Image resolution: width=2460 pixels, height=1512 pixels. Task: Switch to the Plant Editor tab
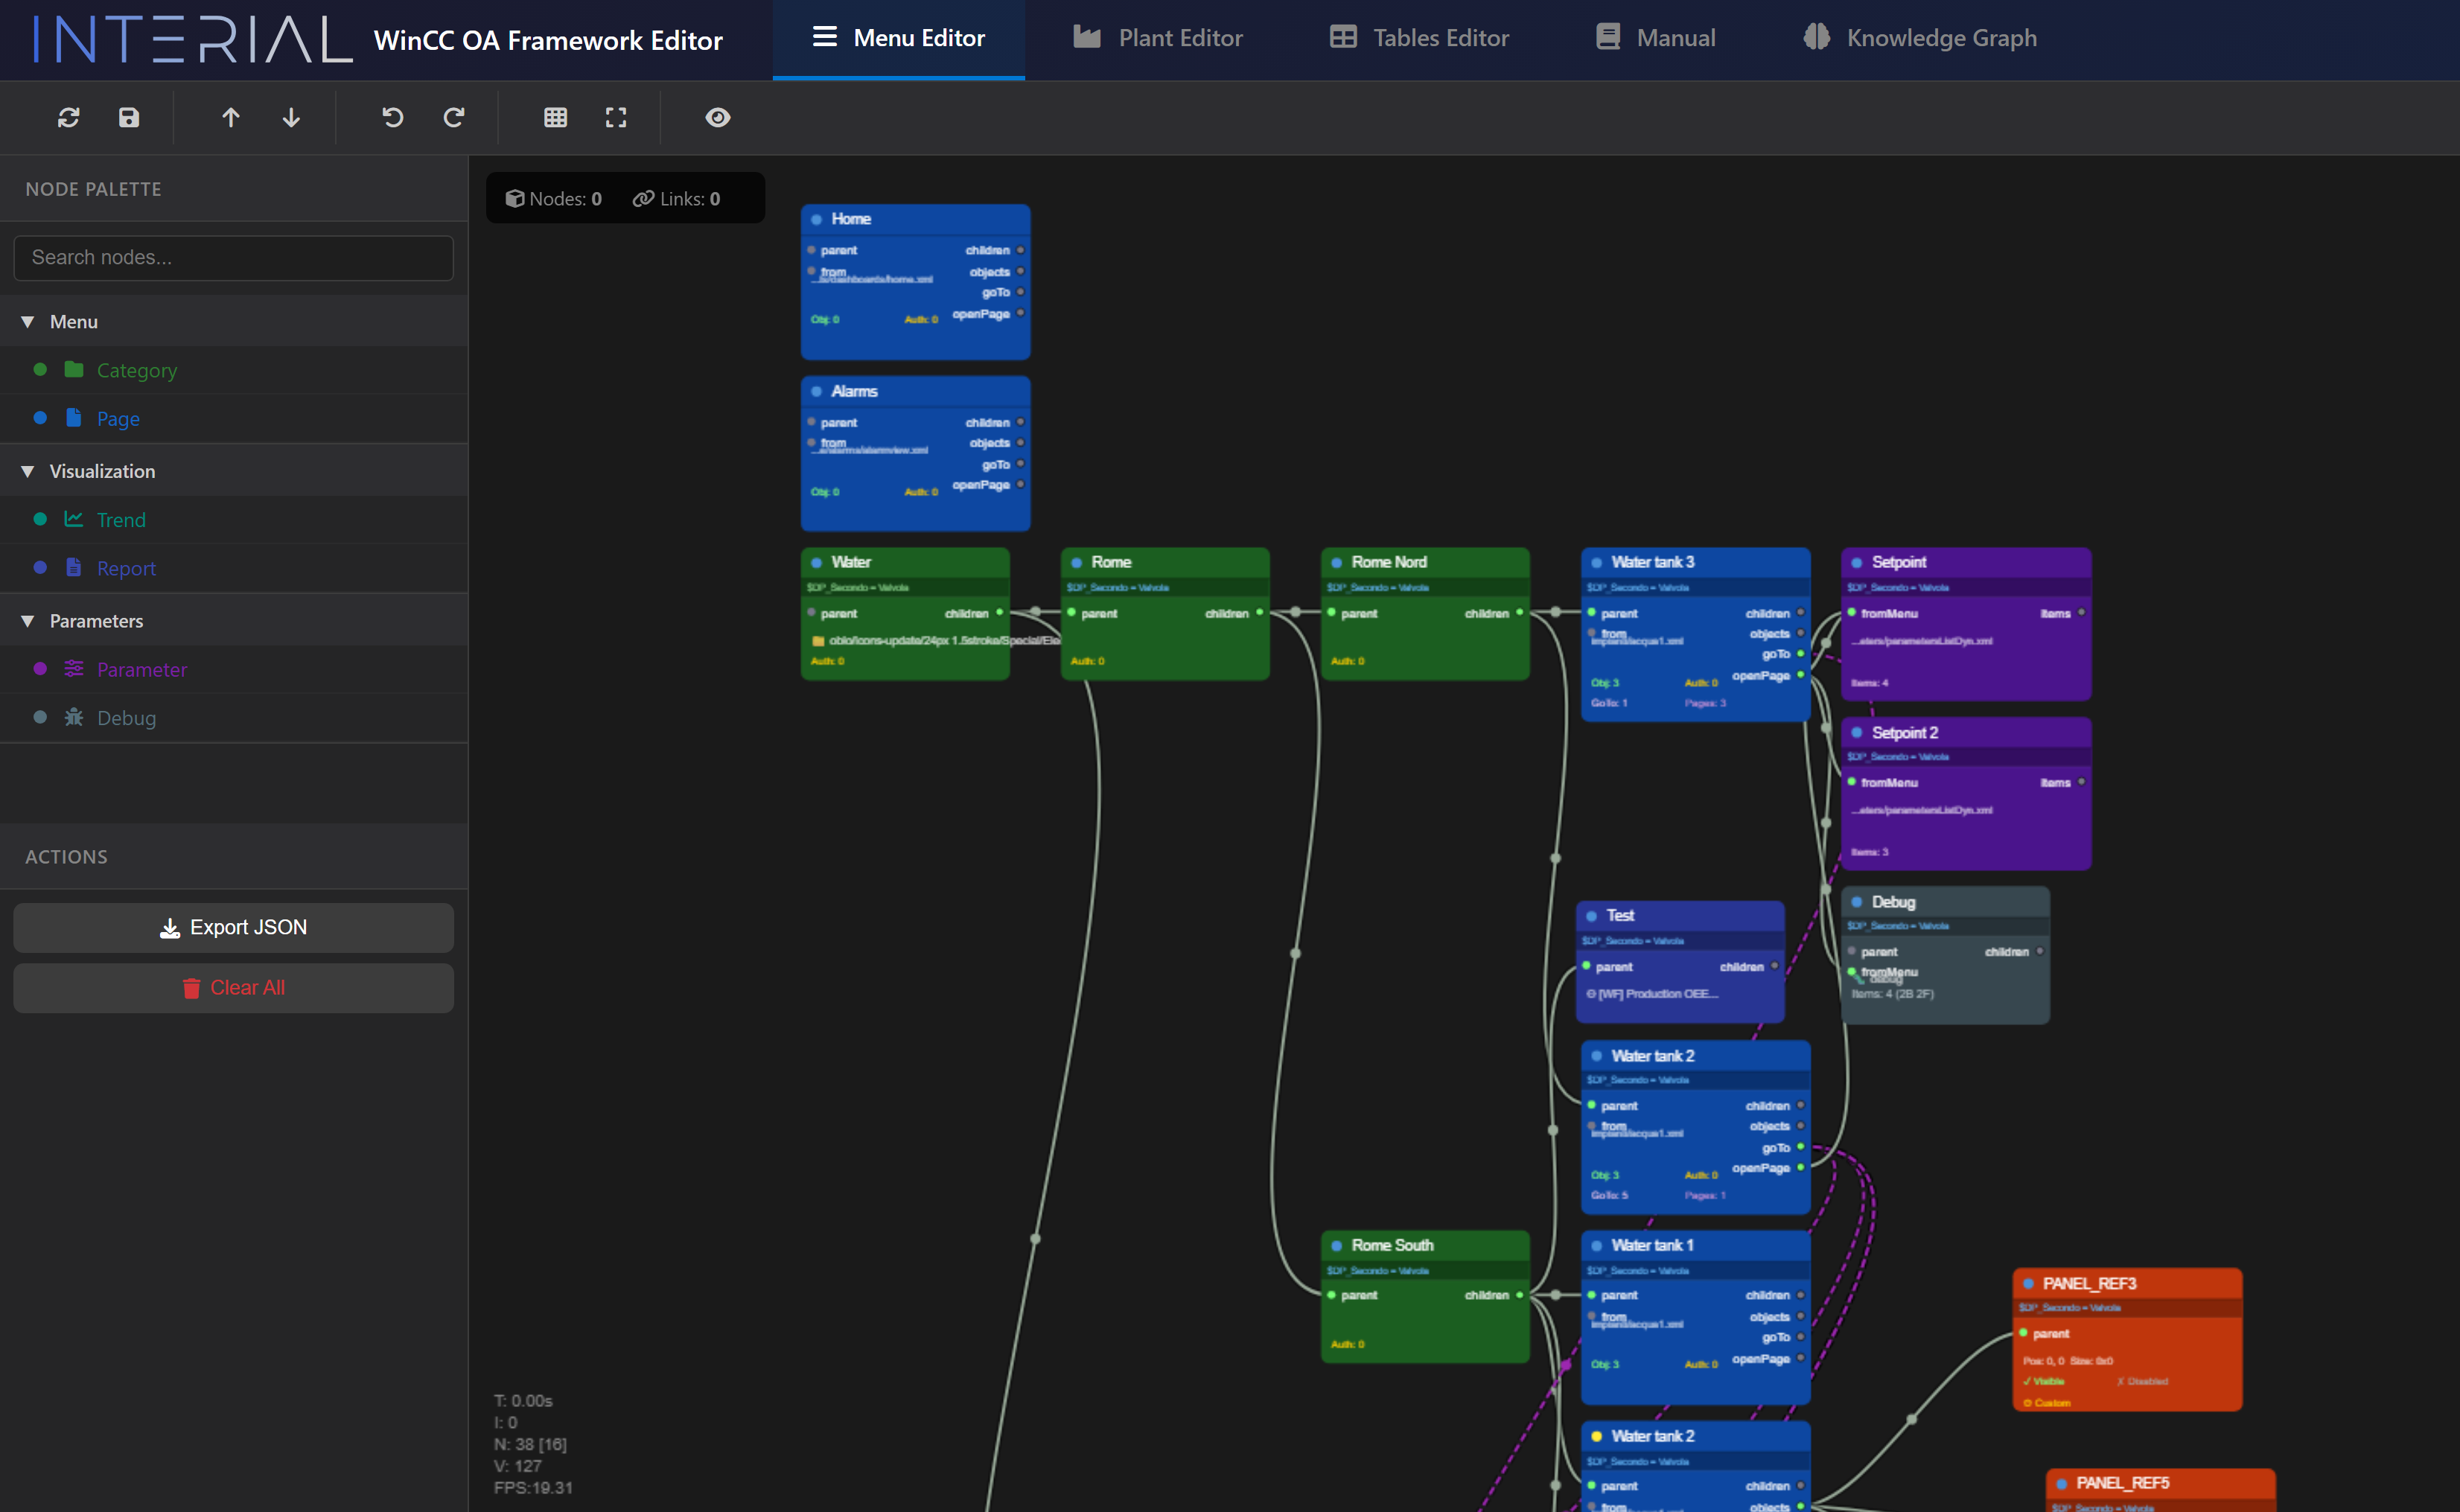coord(1158,38)
